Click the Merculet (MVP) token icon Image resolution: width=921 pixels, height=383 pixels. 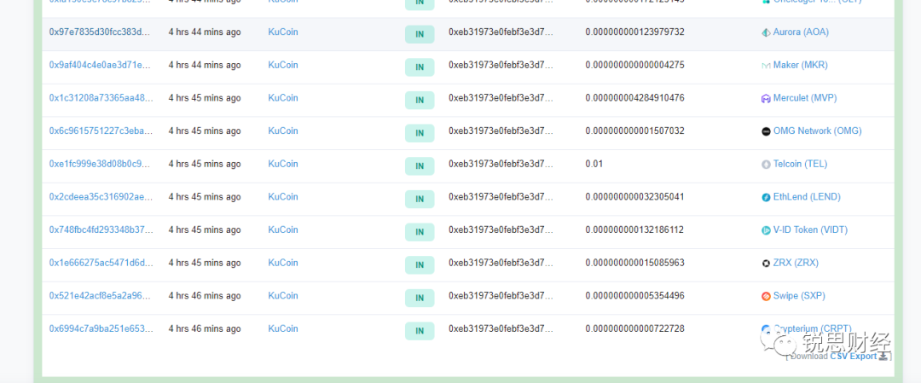click(x=766, y=98)
